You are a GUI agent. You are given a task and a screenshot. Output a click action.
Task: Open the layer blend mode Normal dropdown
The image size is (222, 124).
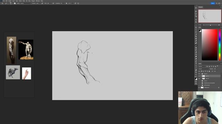(204, 69)
